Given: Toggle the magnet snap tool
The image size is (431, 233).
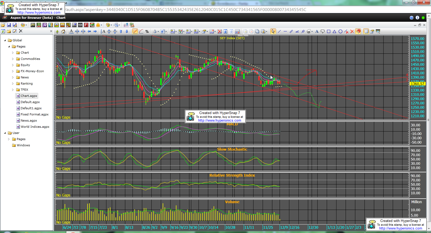Looking at the screenshot, I should click(358, 32).
